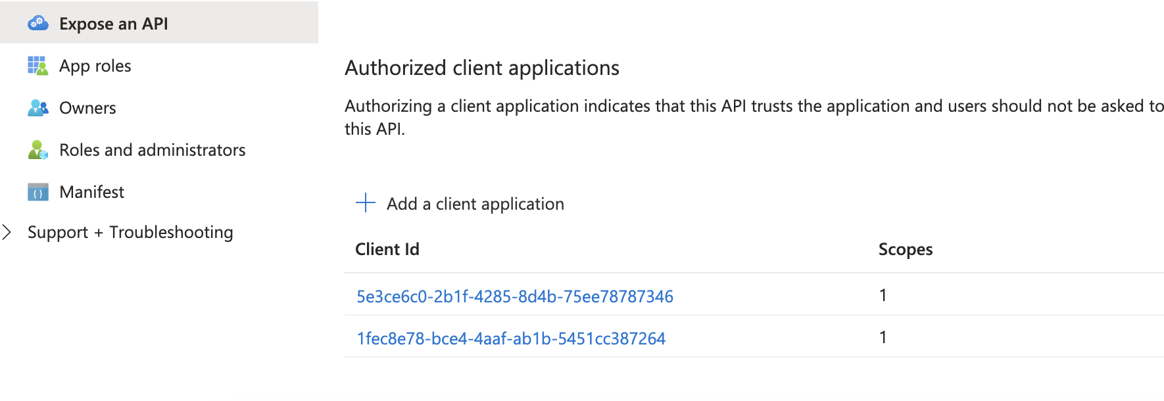Expand Support + Troubleshooting section label
Image resolution: width=1164 pixels, height=401 pixels.
[x=130, y=232]
